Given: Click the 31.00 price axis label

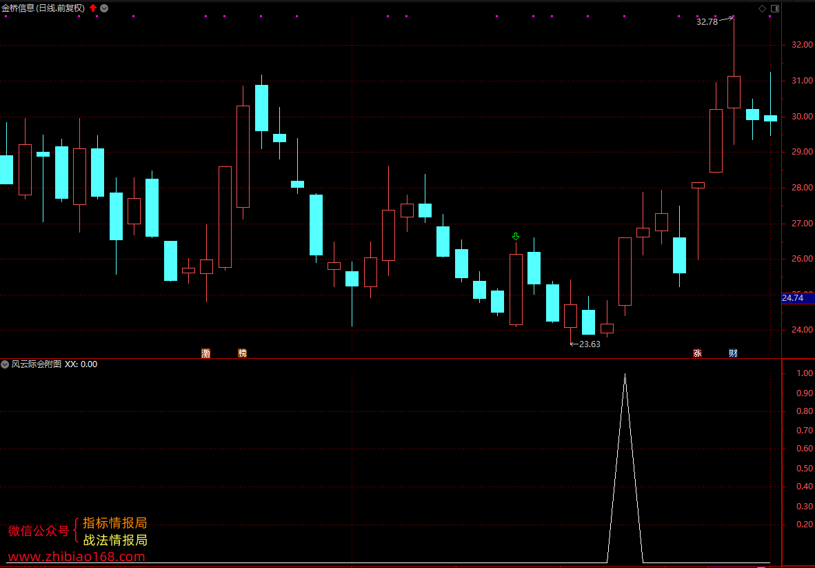Looking at the screenshot, I should coord(802,81).
